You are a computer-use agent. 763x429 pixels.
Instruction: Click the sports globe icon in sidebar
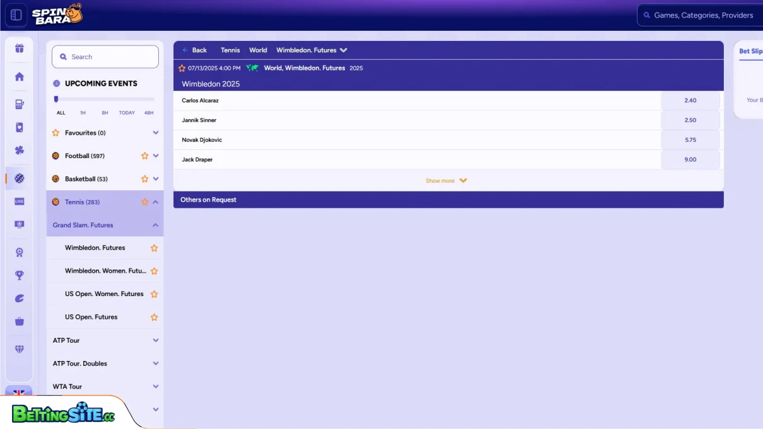coord(19,178)
